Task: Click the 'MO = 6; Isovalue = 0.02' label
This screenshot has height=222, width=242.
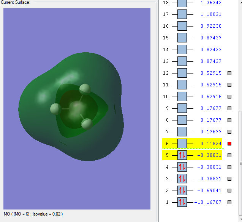Action: coord(33,214)
